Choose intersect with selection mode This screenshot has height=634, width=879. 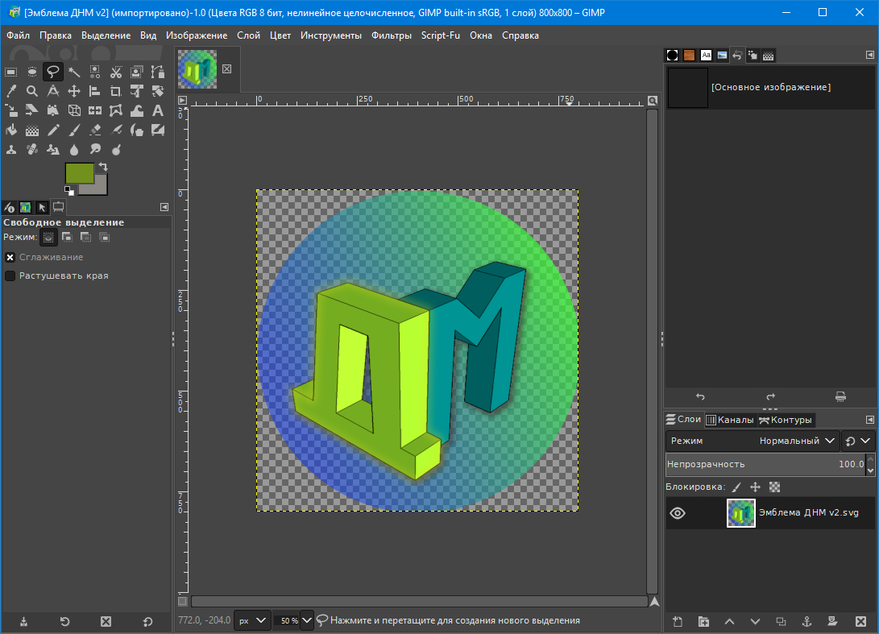click(104, 238)
